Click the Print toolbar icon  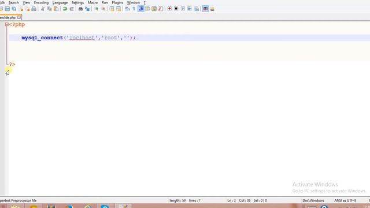[x=34, y=9]
